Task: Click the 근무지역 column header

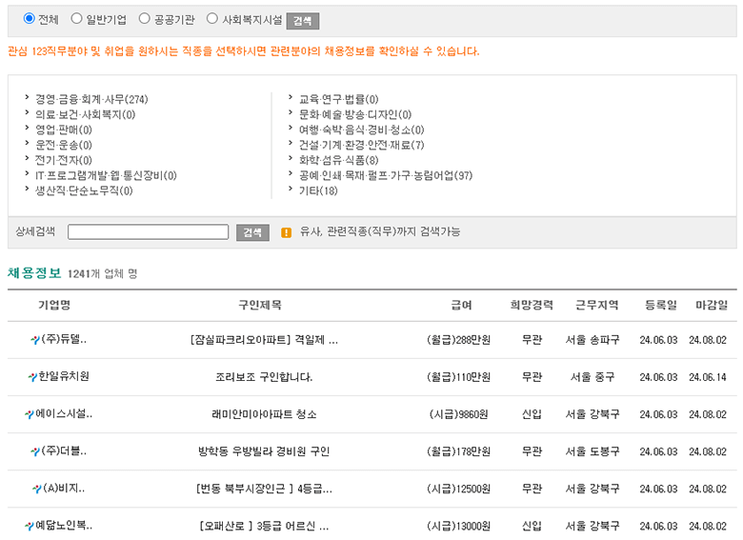Action: pyautogui.click(x=597, y=305)
